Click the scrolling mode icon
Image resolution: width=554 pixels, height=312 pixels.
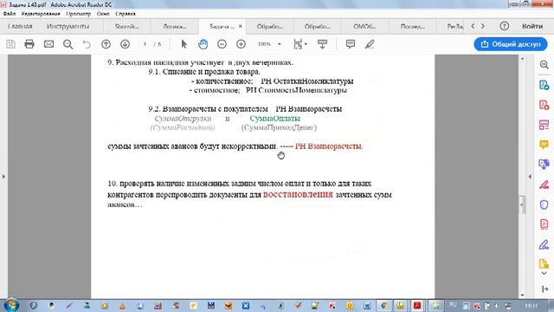tap(322, 44)
